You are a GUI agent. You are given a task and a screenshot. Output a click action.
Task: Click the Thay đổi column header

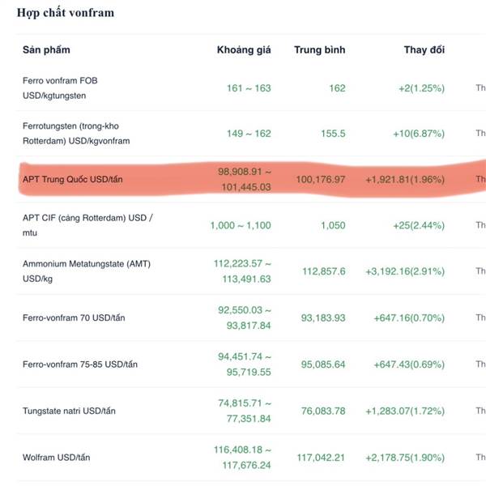424,50
